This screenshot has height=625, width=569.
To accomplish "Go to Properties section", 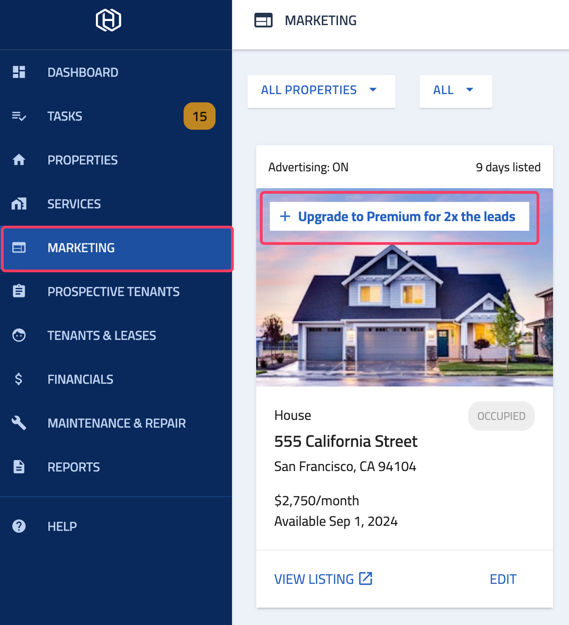I will coord(116,160).
